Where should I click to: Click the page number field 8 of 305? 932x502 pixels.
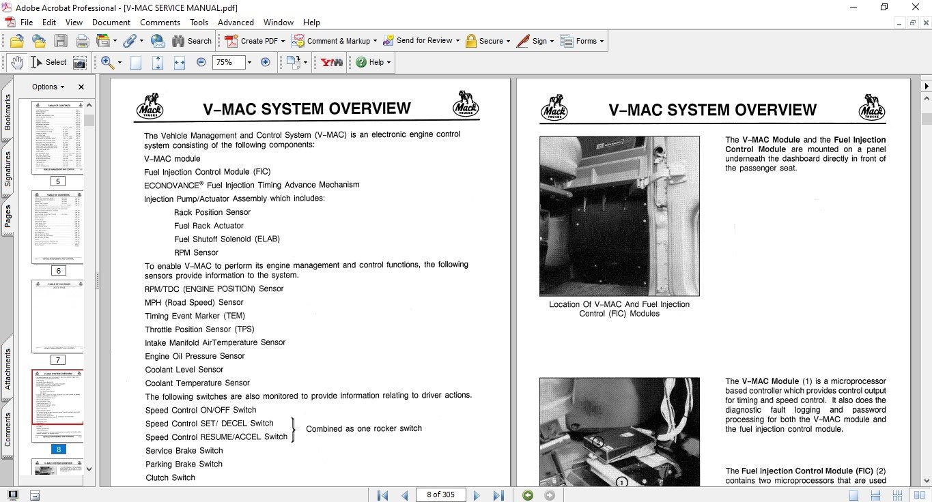[441, 495]
